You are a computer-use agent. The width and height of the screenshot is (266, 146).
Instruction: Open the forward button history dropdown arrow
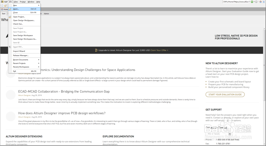tap(258, 2)
